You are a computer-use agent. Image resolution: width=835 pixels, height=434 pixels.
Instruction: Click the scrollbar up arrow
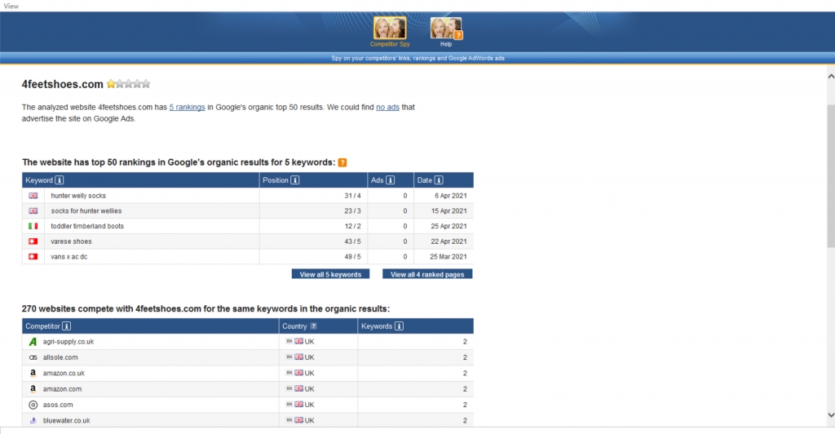(x=831, y=77)
